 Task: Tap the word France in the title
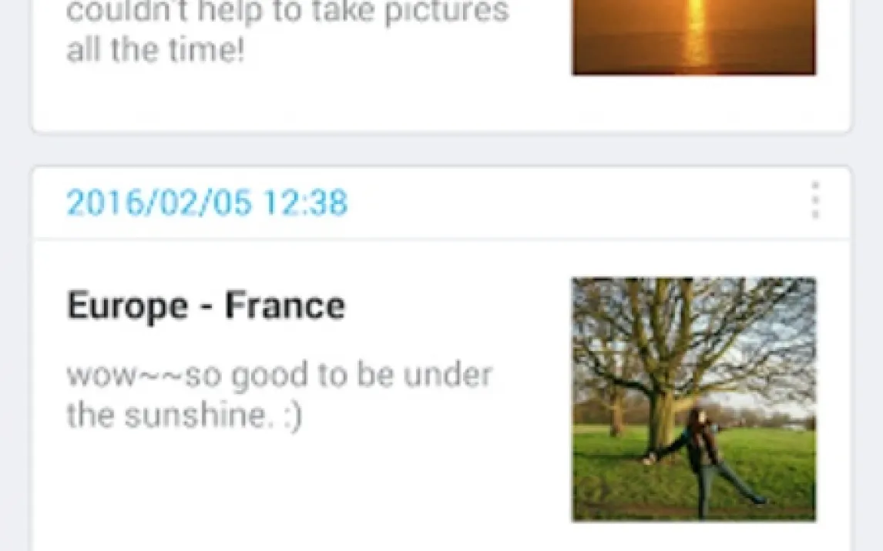[285, 306]
